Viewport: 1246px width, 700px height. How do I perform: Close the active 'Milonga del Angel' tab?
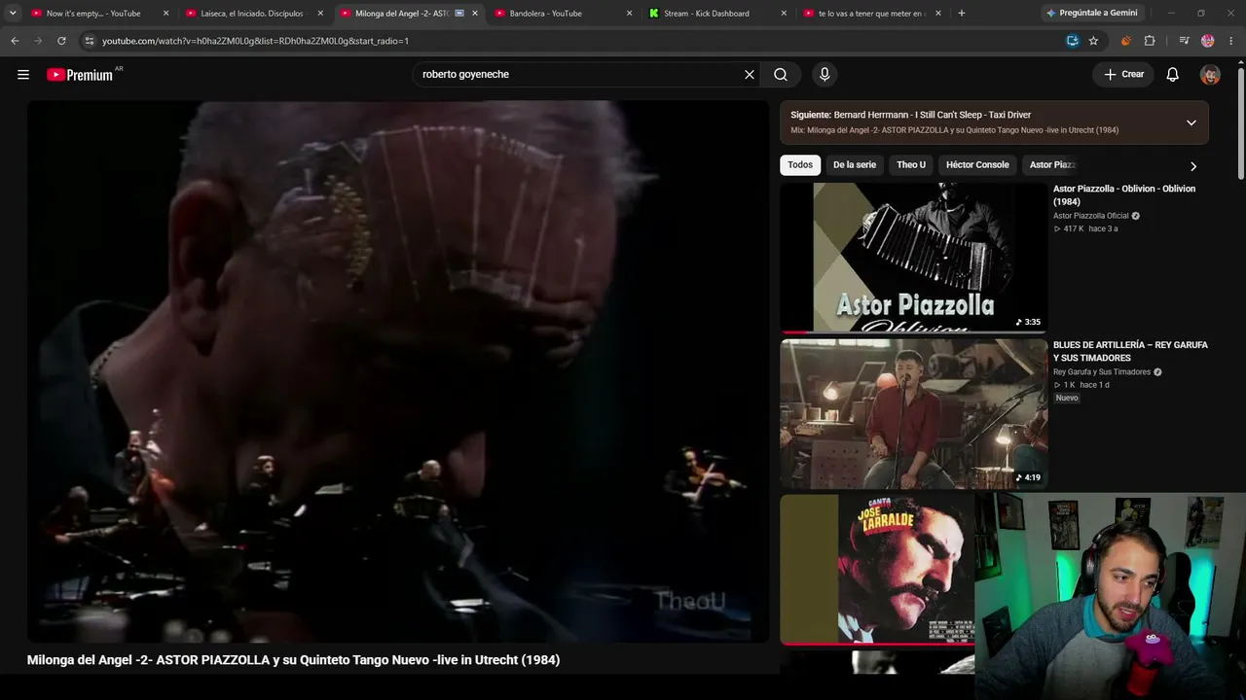(475, 14)
